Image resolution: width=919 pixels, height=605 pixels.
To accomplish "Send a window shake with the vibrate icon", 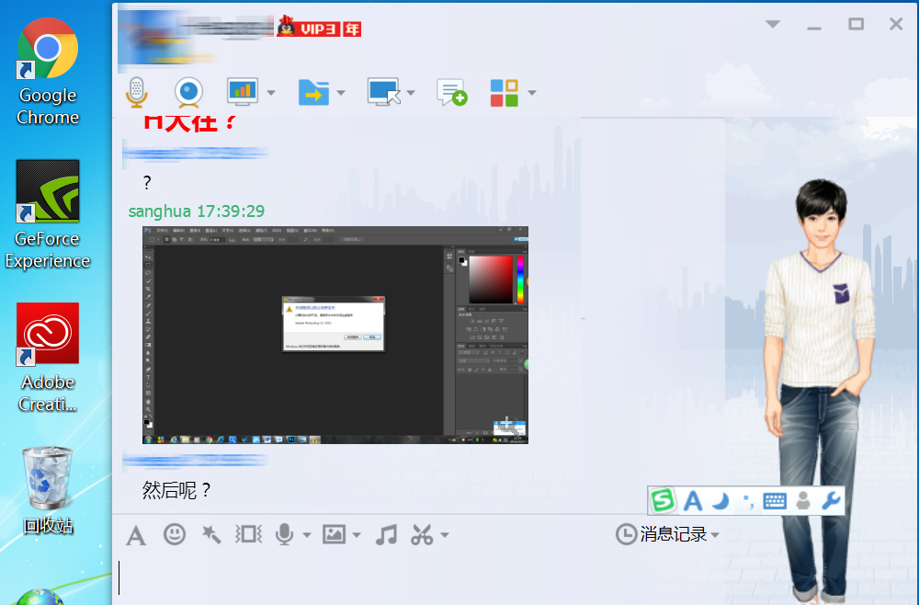I will point(246,534).
